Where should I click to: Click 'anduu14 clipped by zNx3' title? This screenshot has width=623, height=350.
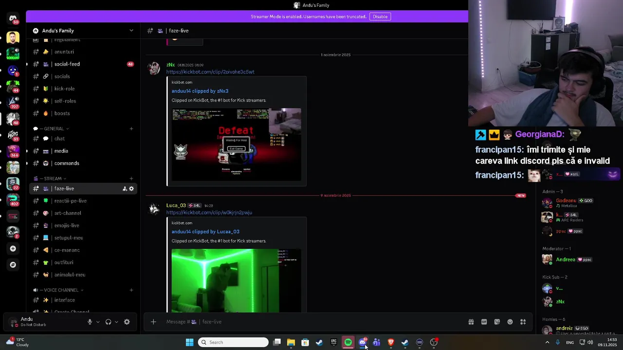coord(200,91)
